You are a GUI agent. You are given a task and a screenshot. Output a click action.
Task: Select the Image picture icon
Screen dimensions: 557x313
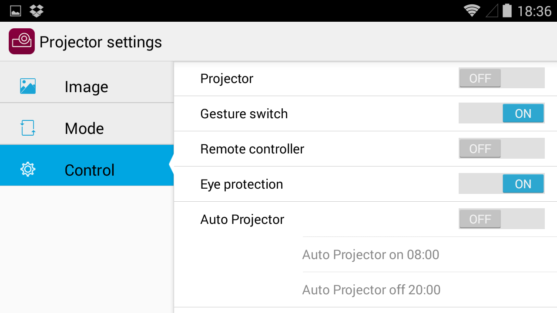pos(28,86)
